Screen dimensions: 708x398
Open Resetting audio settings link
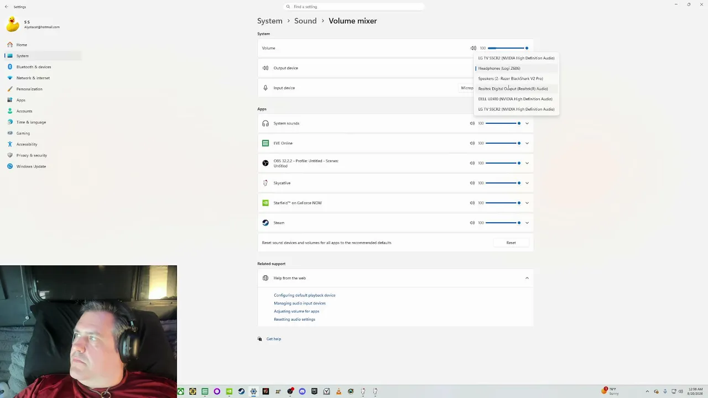click(x=294, y=320)
